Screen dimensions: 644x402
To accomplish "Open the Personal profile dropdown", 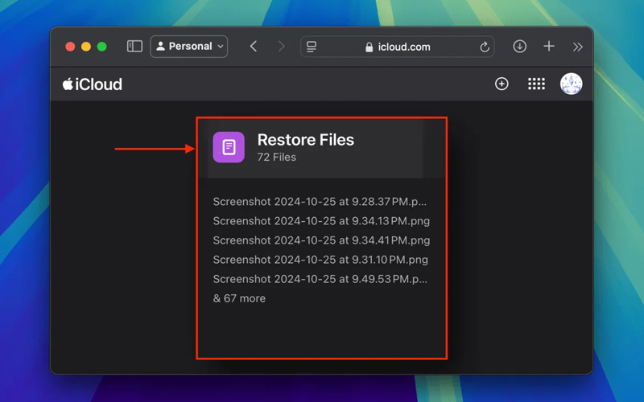I will (x=189, y=47).
